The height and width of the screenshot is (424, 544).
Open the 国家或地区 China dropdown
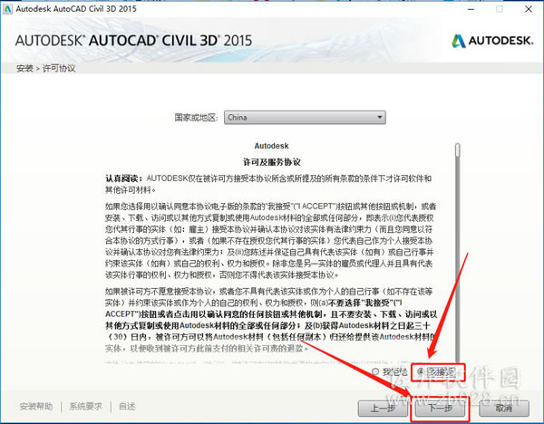tap(305, 118)
